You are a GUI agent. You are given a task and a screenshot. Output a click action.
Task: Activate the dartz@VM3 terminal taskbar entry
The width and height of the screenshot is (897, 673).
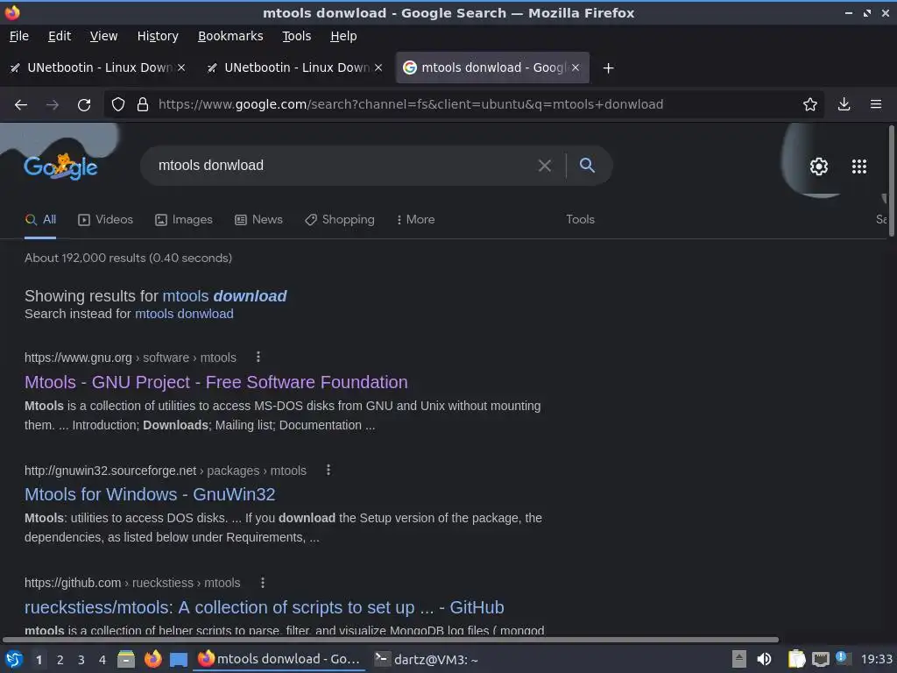(x=427, y=659)
